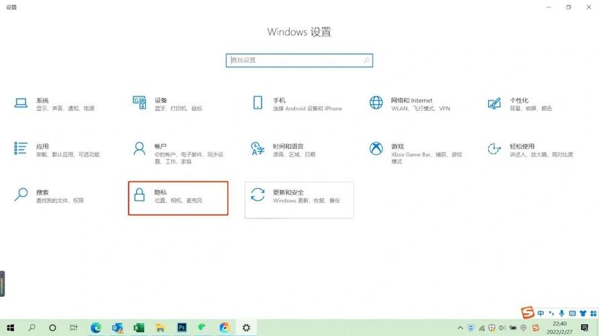Open the shirt skin icon on IME bar
Screen dimensions: 599x336
[583, 313]
